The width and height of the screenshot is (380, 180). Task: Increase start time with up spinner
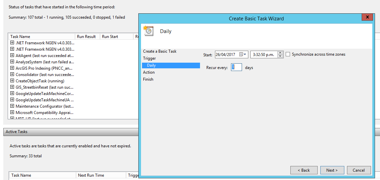(x=280, y=53)
